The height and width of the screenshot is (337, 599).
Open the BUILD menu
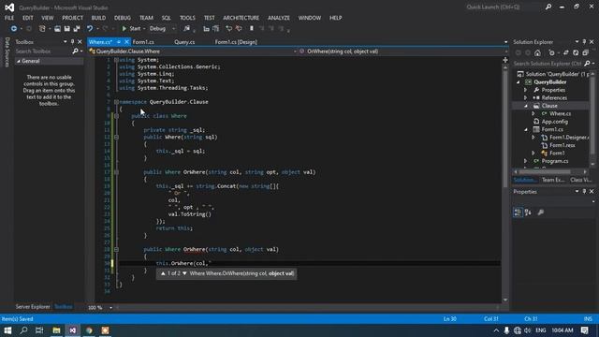click(x=98, y=18)
